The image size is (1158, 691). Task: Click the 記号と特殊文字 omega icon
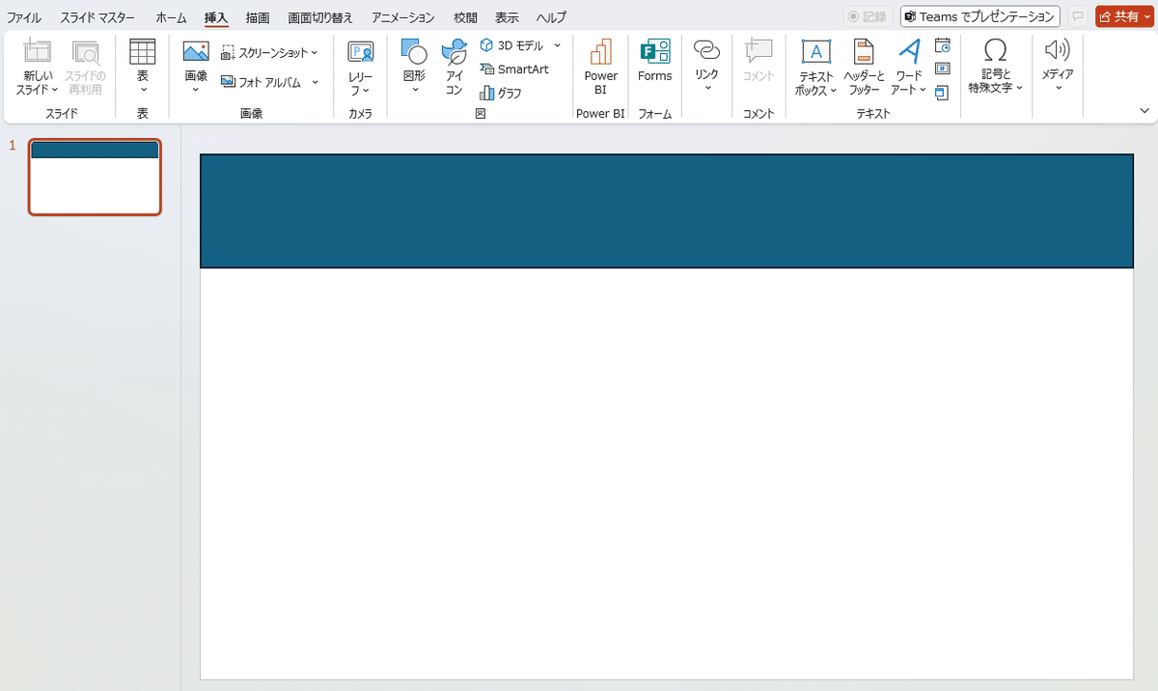pyautogui.click(x=996, y=51)
